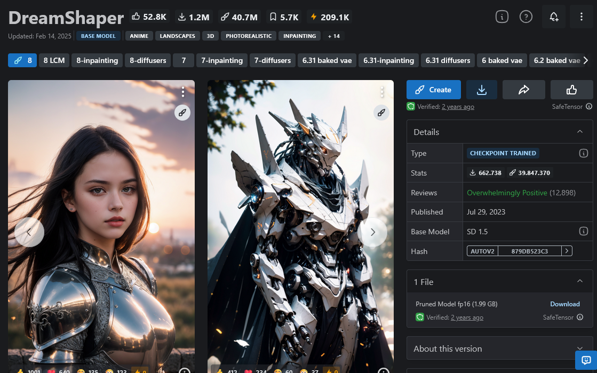597x373 pixels.
Task: Click the download icon button beside Create
Action: tap(481, 90)
